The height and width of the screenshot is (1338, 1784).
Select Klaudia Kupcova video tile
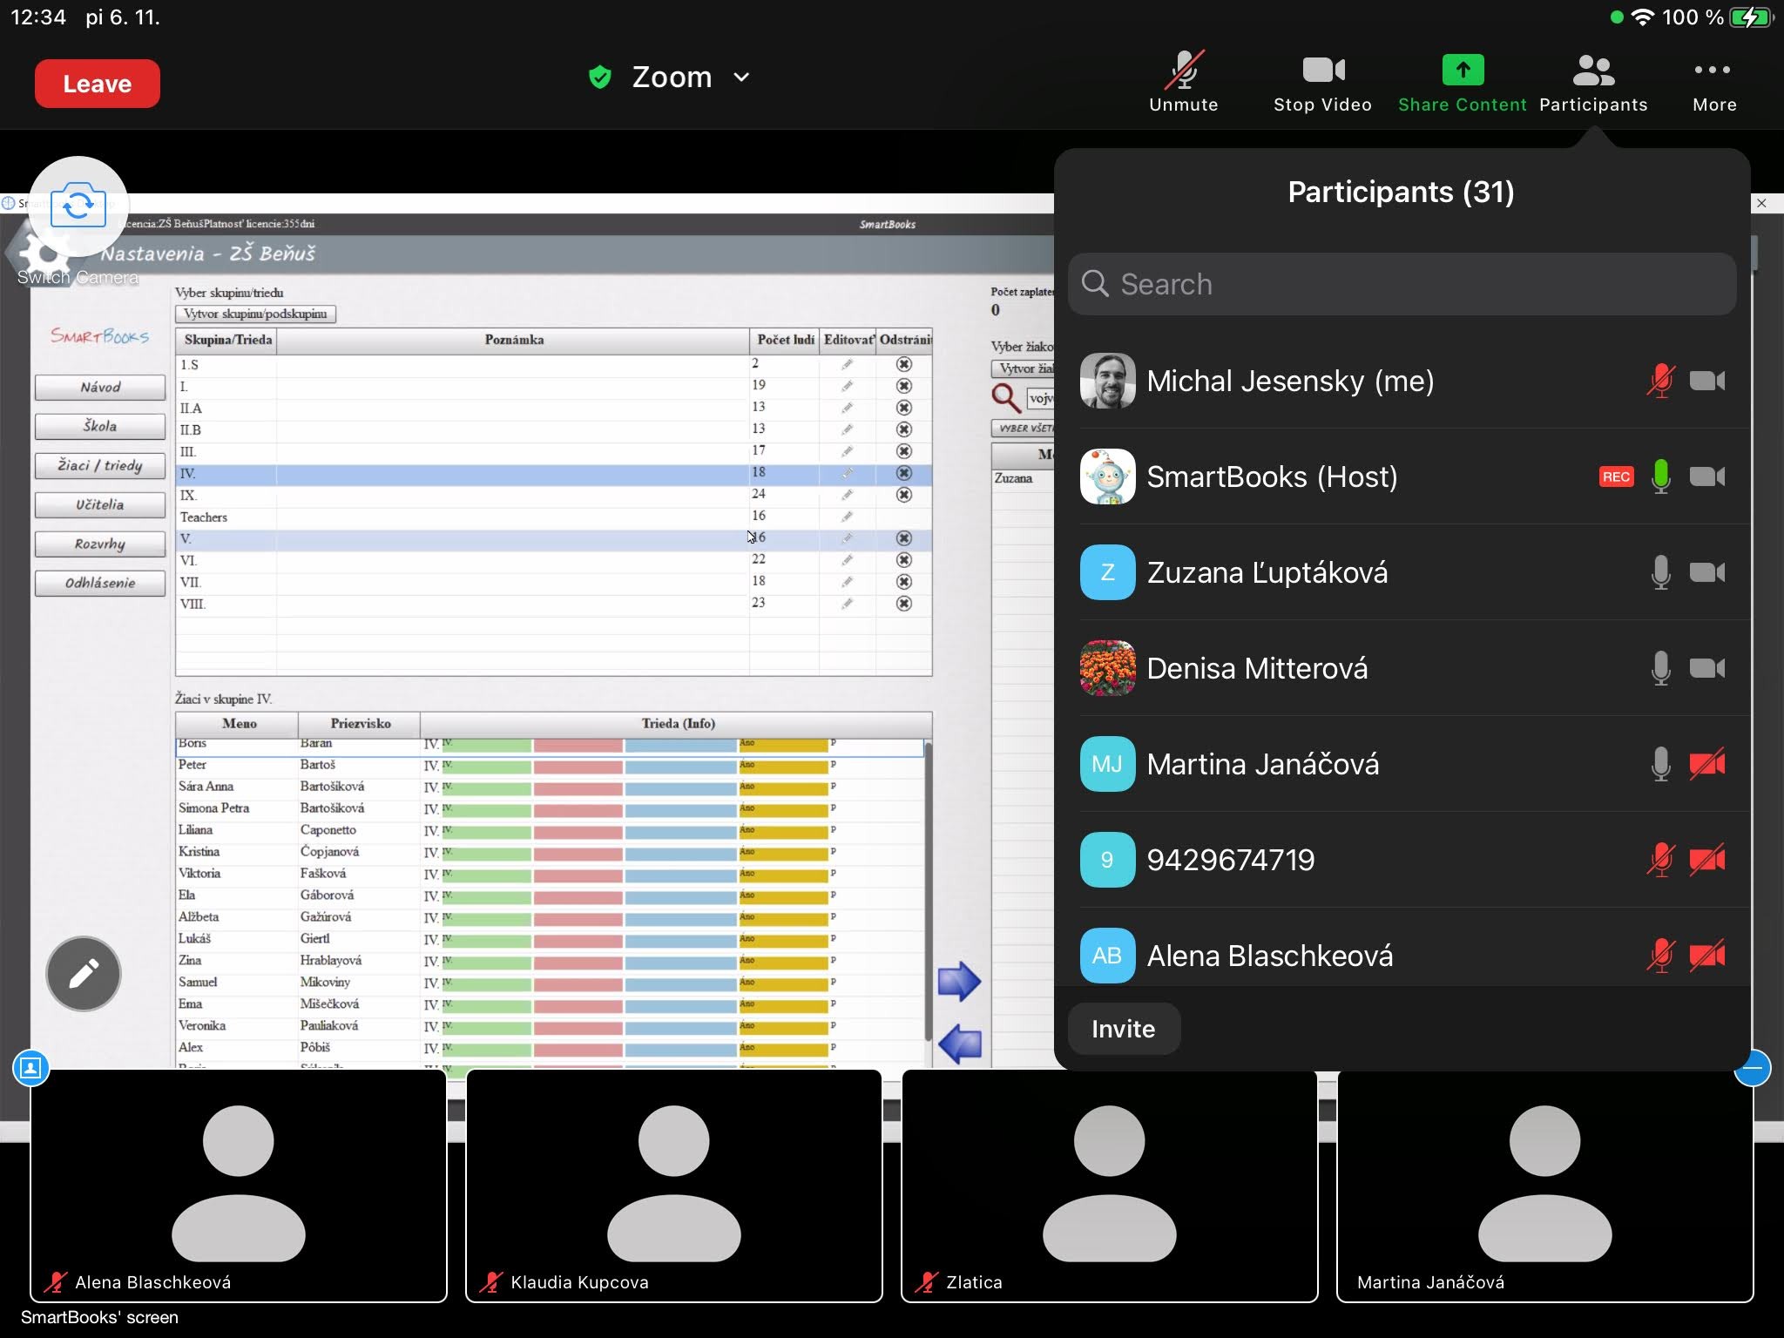[x=674, y=1186]
